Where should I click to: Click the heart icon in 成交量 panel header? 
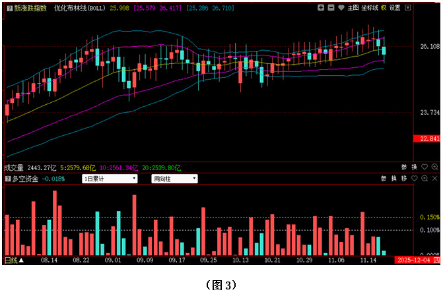tap(424, 167)
